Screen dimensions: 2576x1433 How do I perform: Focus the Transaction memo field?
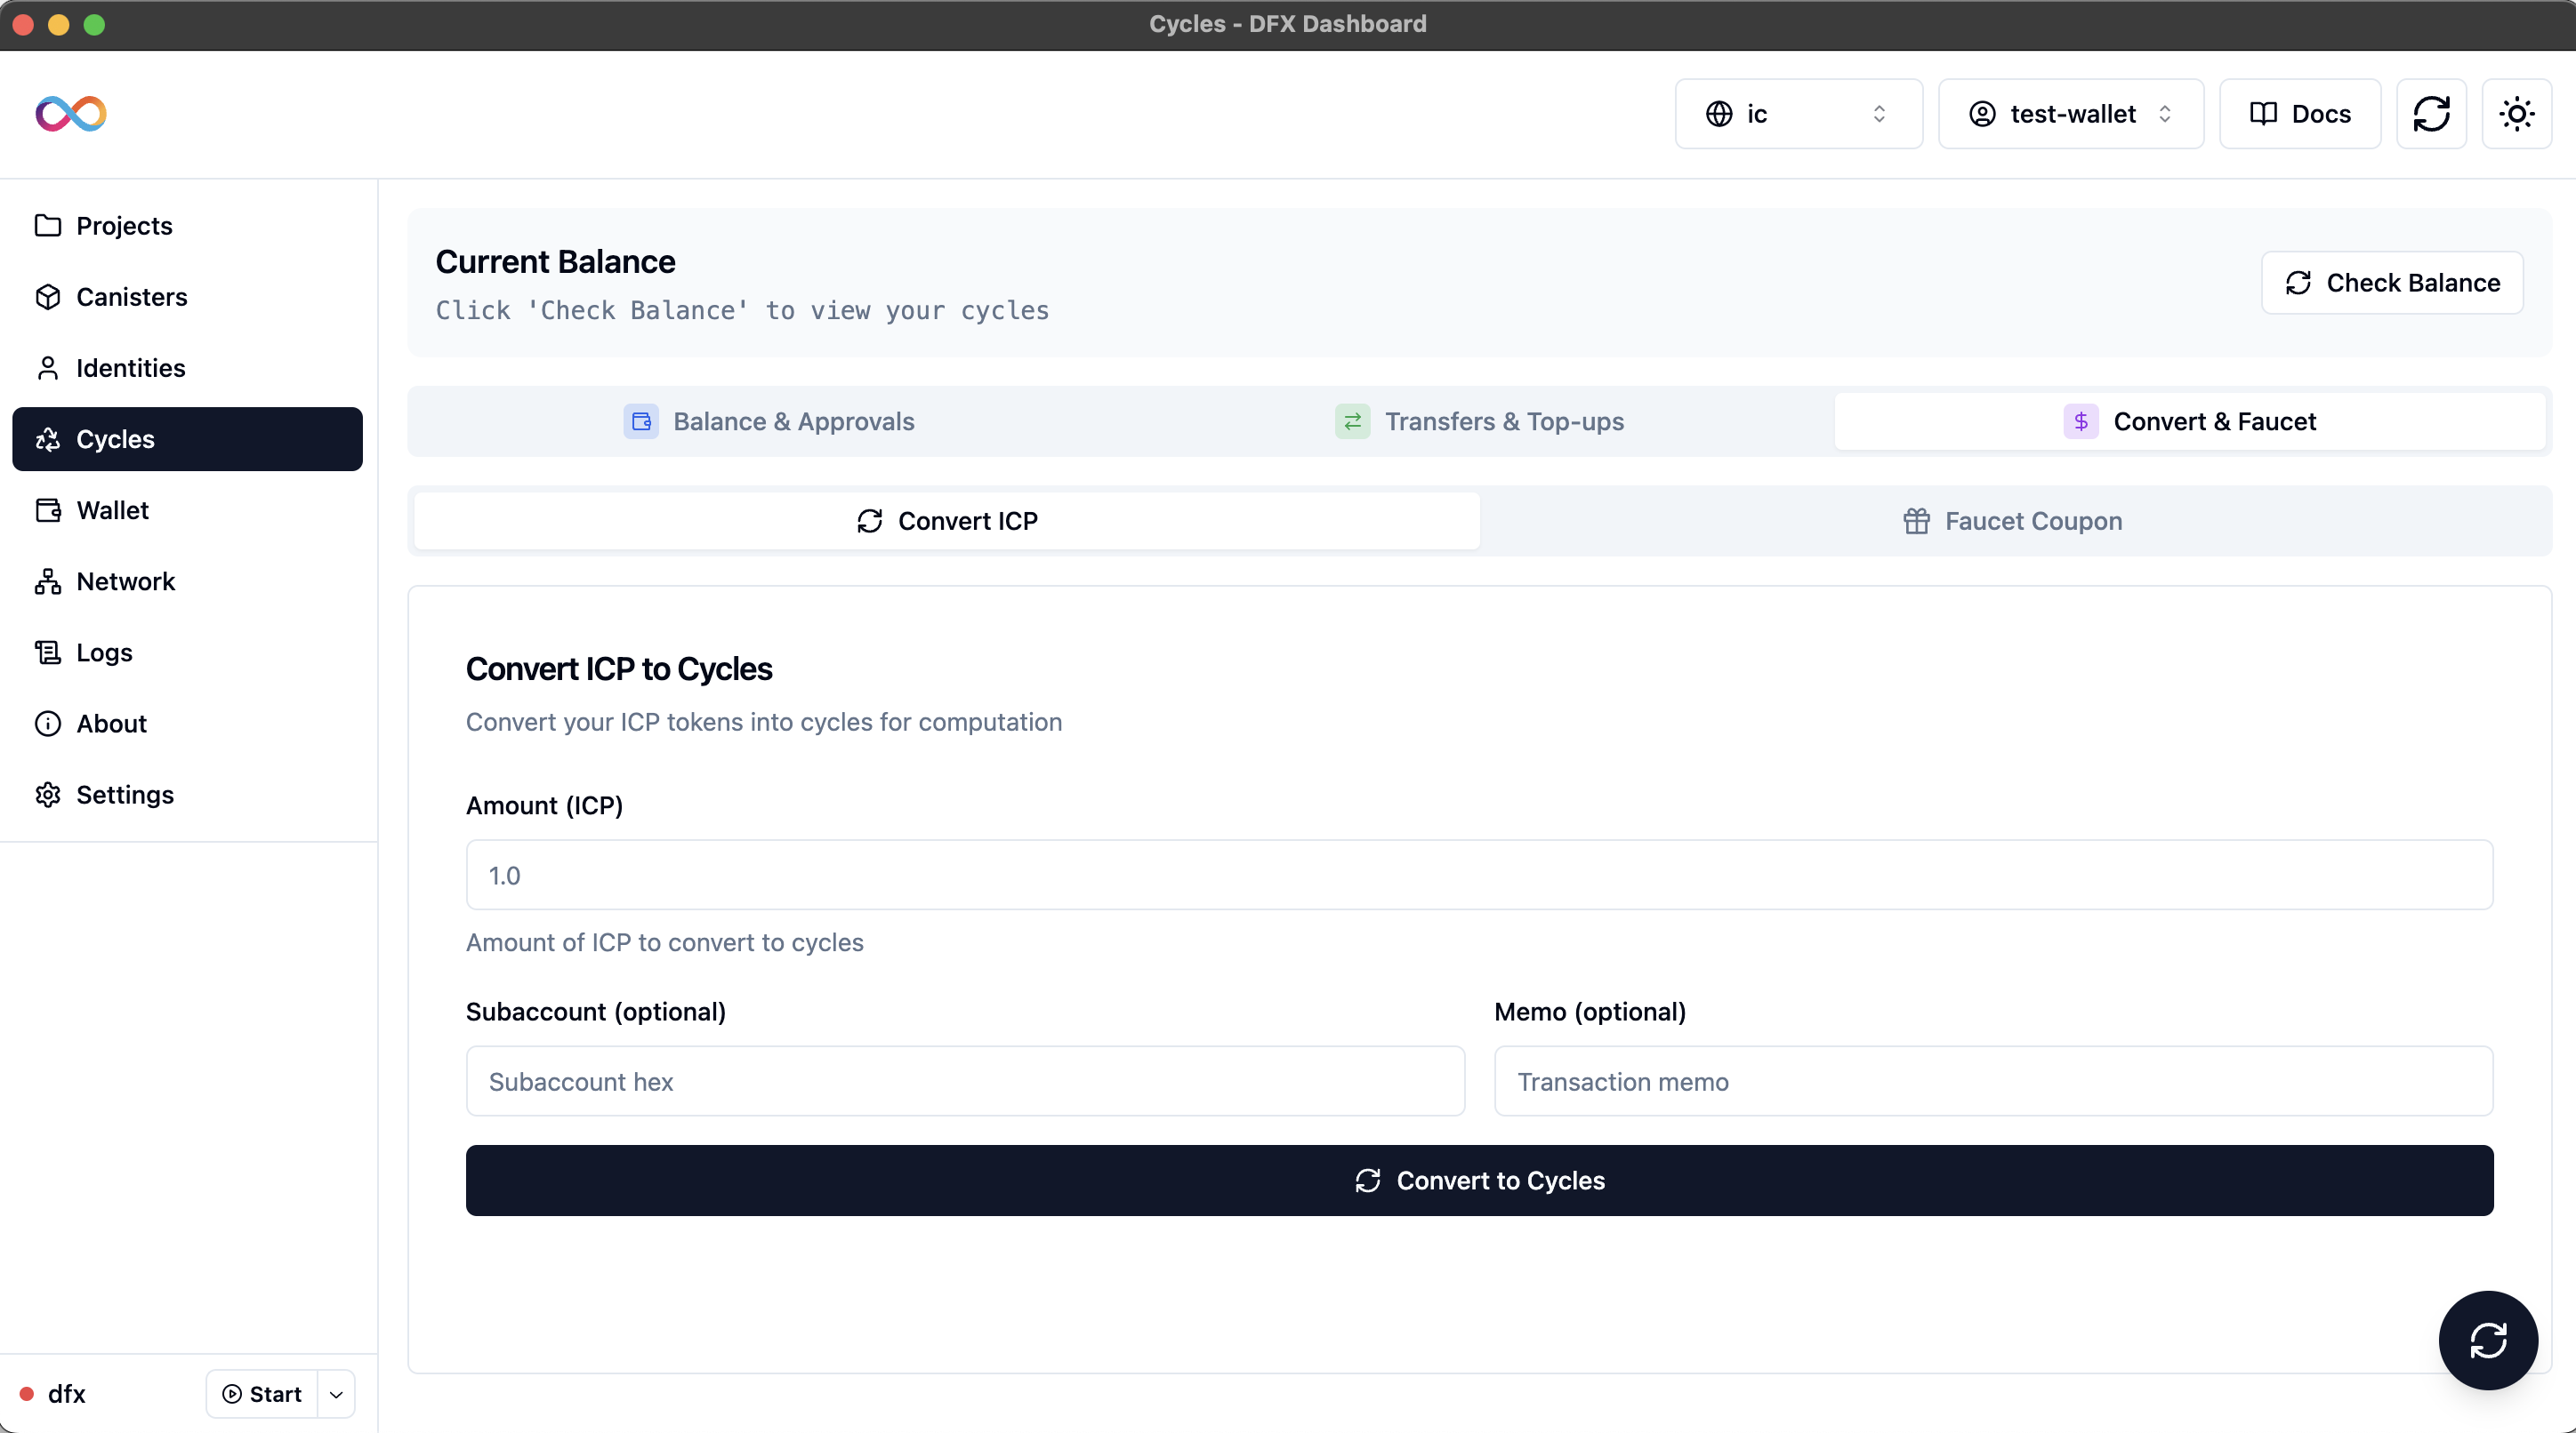pyautogui.click(x=1992, y=1081)
